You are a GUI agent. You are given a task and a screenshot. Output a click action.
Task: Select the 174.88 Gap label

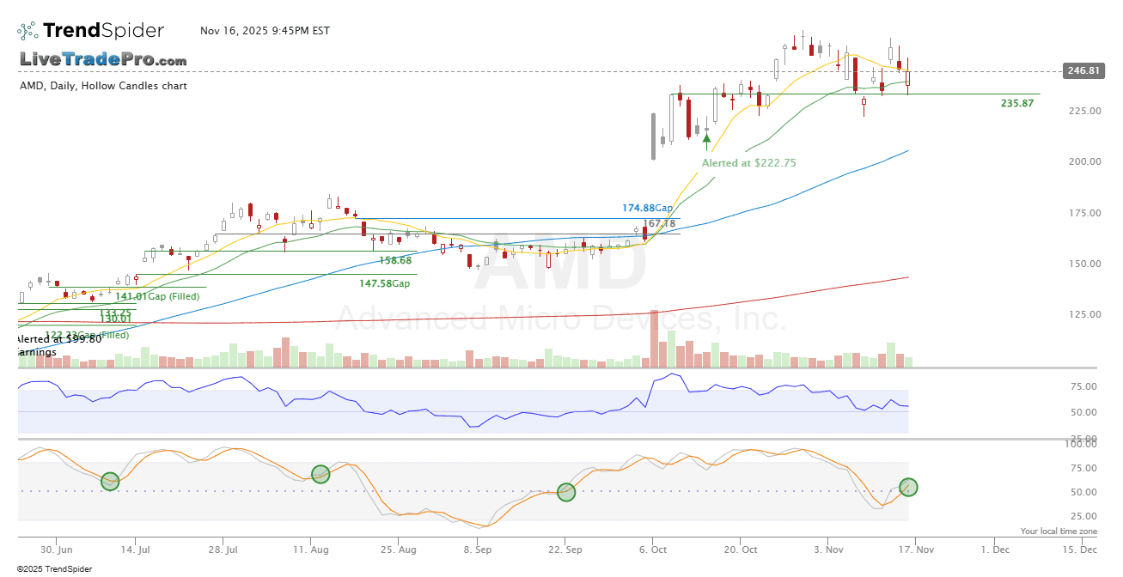[x=647, y=208]
